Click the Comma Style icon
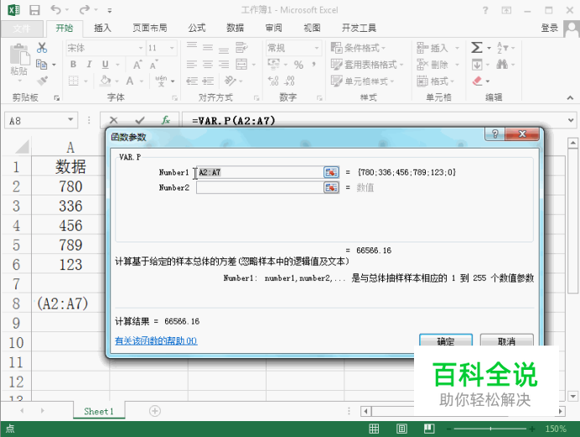This screenshot has width=580, height=437. point(314,65)
